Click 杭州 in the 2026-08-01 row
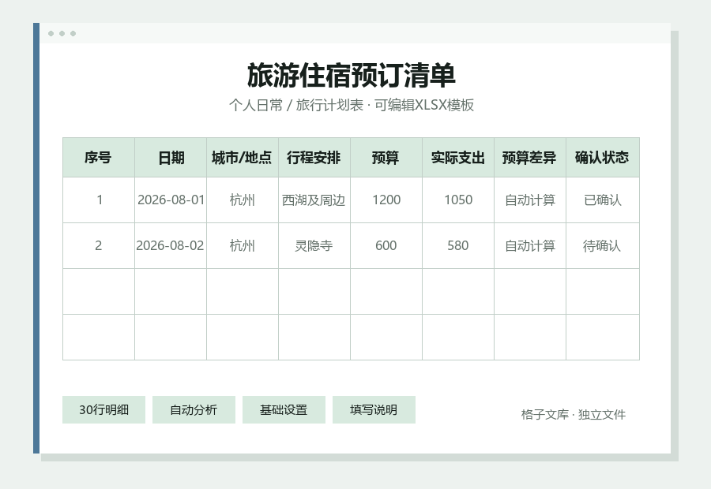Viewport: 711px width, 489px height. coord(243,200)
